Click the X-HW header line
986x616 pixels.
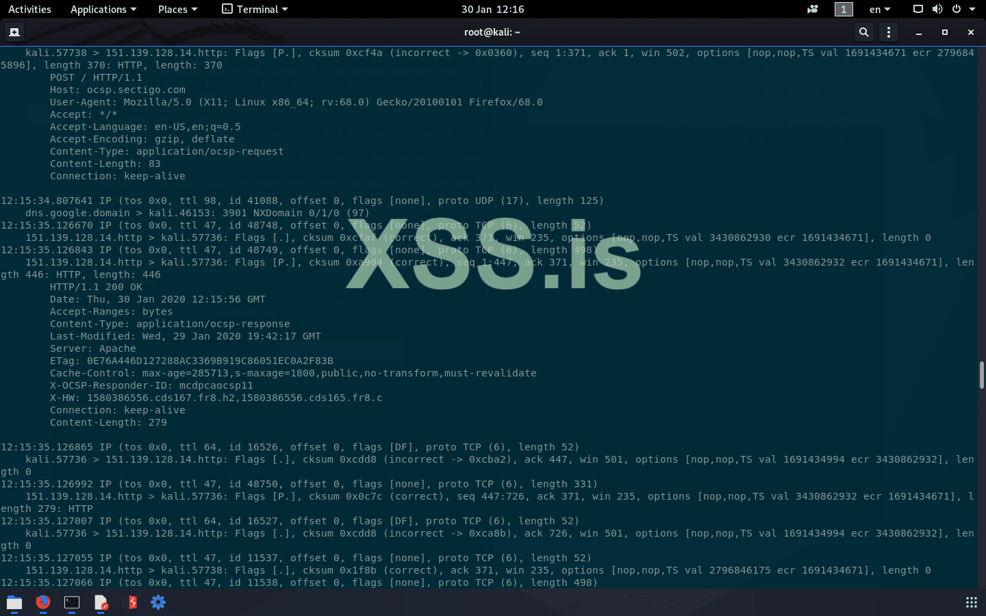(x=216, y=398)
